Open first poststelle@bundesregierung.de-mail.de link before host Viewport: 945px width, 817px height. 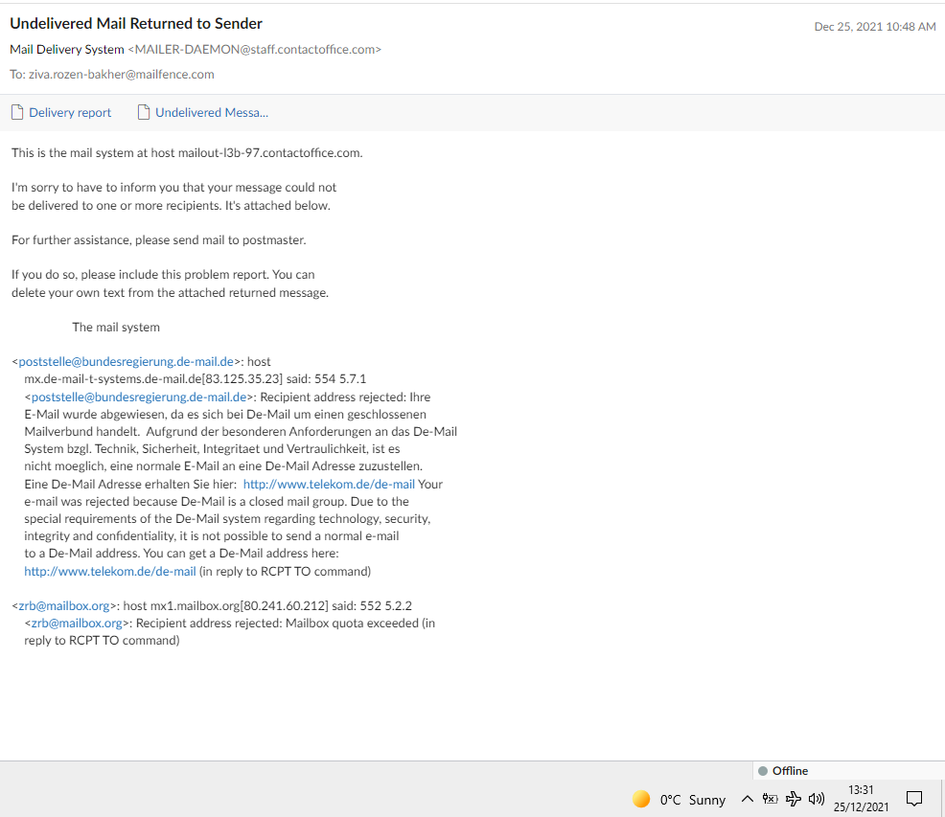(126, 361)
